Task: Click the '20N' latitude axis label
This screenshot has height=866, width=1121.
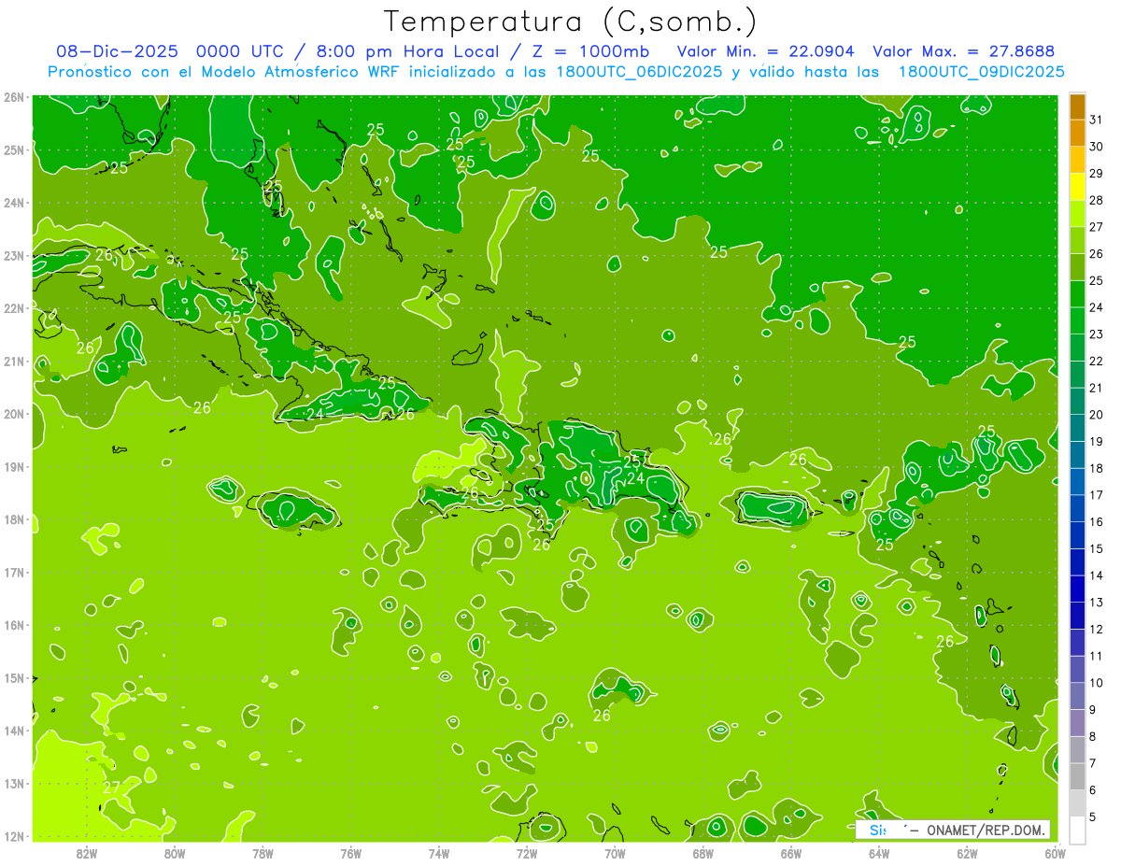Action: click(14, 414)
